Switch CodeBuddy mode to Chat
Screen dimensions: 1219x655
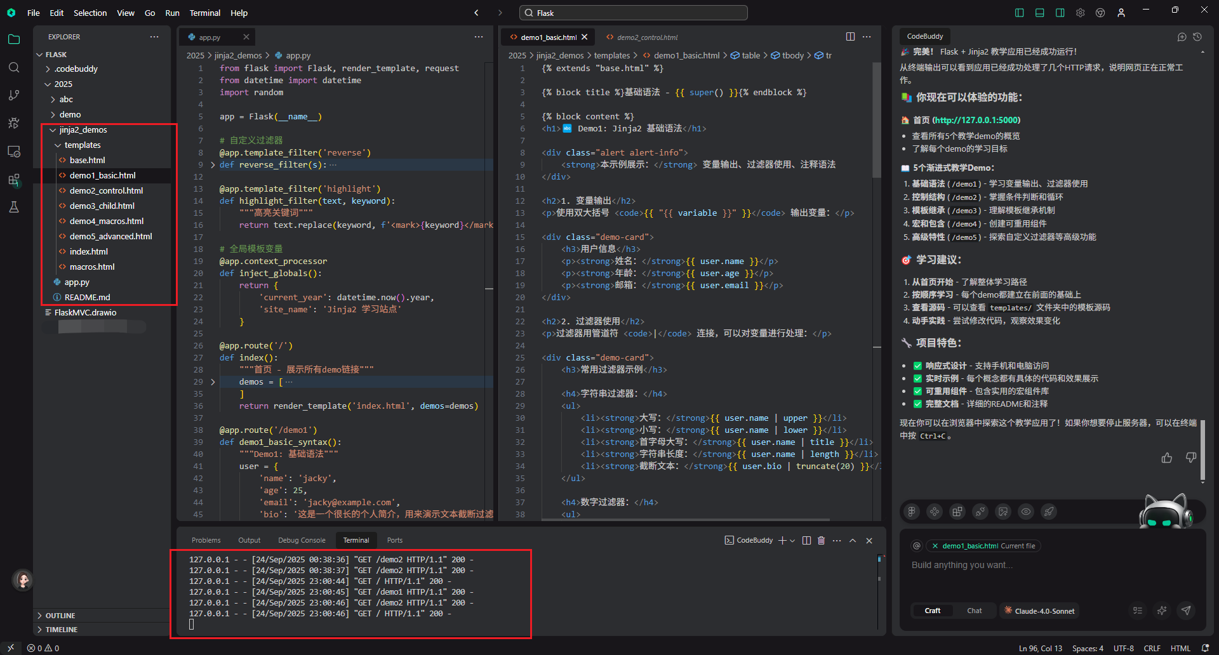click(974, 611)
